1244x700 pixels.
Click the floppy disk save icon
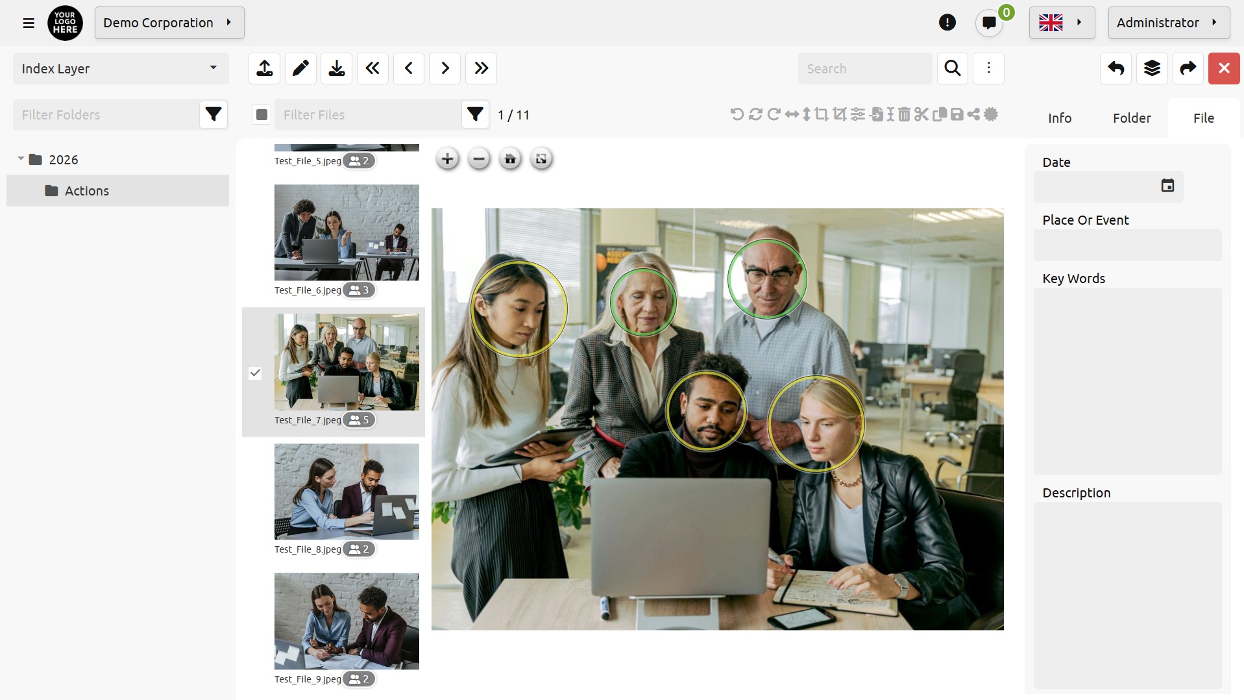[x=957, y=114]
